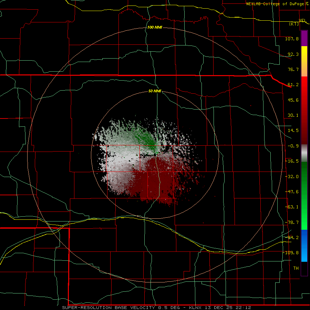
Task: Click the [KT] units label
Action: 294,24
